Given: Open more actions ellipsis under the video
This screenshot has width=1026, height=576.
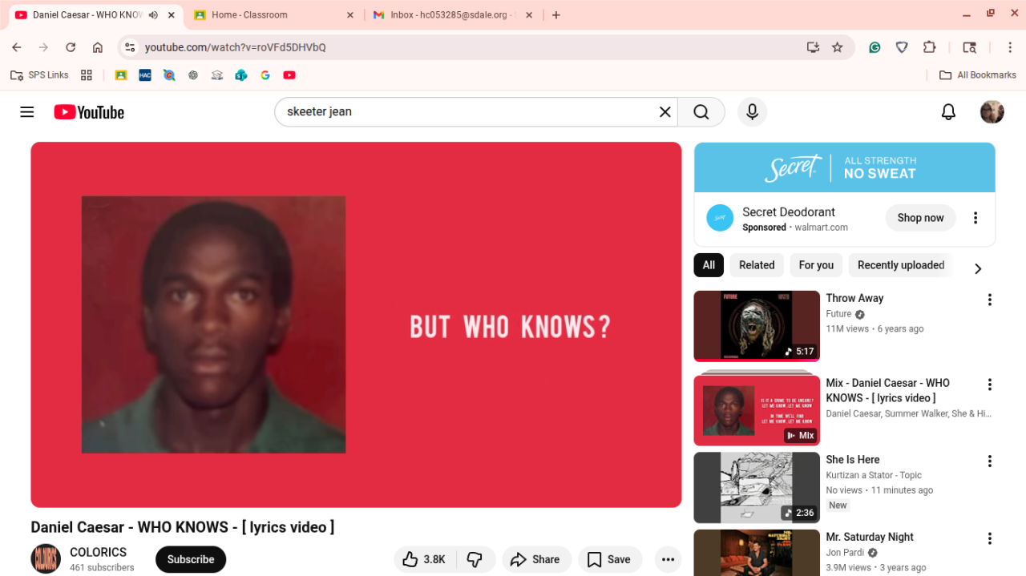Looking at the screenshot, I should (x=668, y=559).
